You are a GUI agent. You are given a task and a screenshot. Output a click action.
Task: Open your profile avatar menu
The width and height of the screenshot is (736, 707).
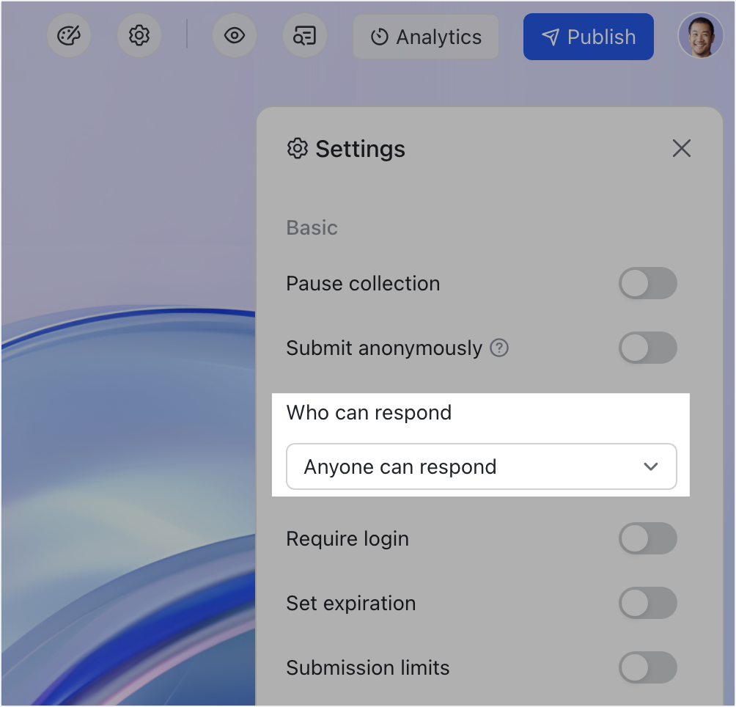700,34
